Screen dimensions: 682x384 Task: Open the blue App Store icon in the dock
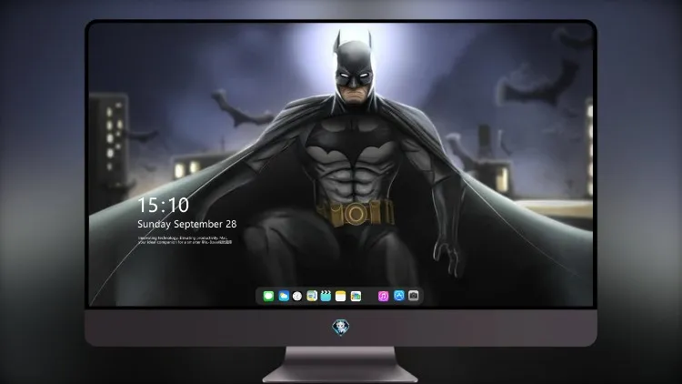click(399, 296)
